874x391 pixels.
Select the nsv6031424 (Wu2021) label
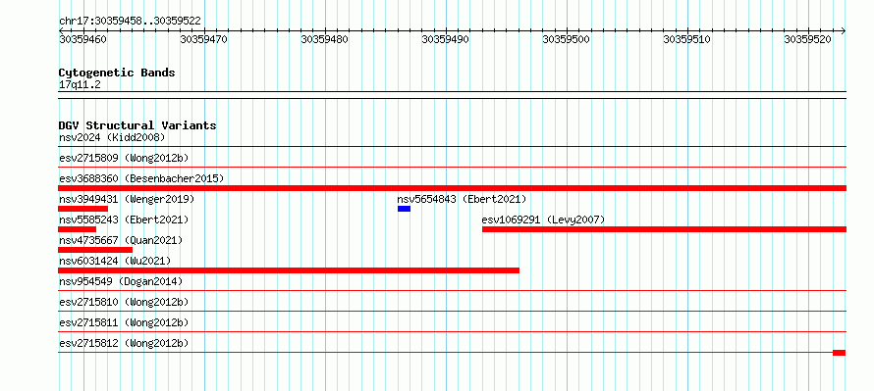pos(115,261)
